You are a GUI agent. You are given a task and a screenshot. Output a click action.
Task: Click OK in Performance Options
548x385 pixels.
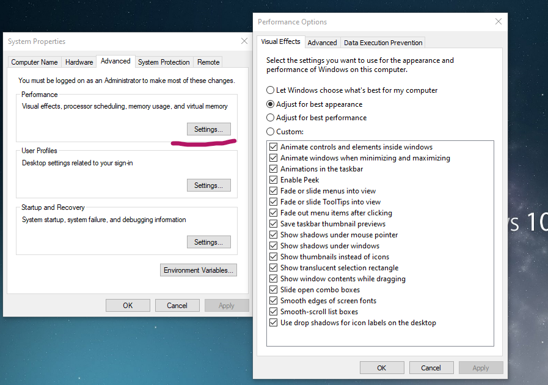coord(382,368)
